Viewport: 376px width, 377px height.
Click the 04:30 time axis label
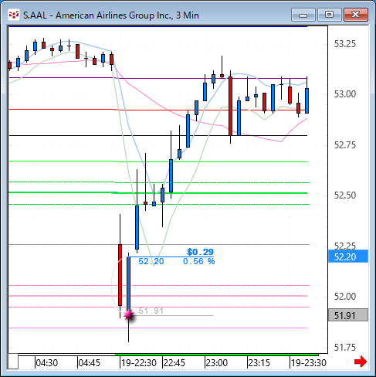tap(47, 363)
